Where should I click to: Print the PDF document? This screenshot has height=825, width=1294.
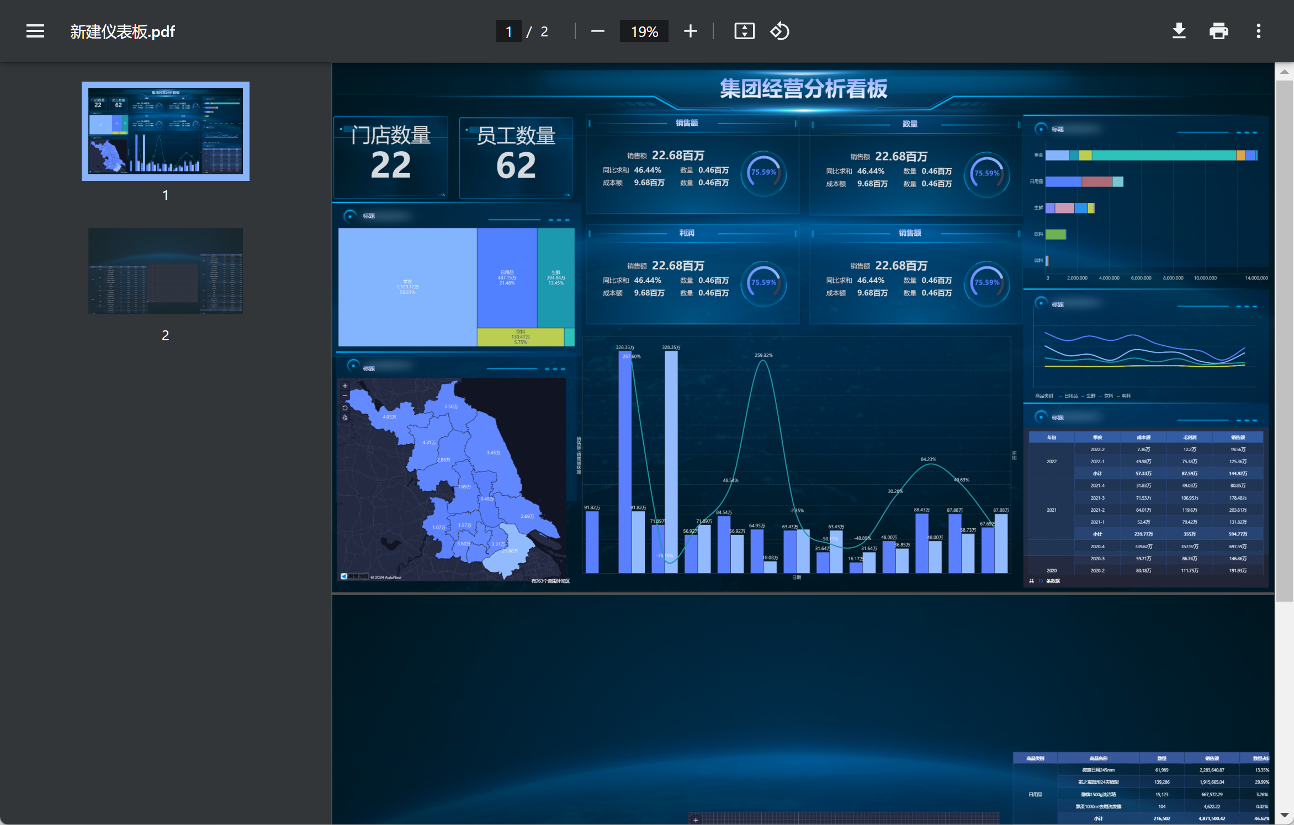pyautogui.click(x=1218, y=31)
